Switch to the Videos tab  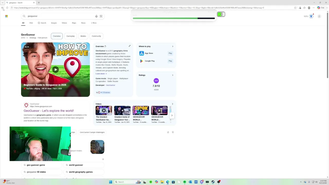pyautogui.click(x=64, y=23)
